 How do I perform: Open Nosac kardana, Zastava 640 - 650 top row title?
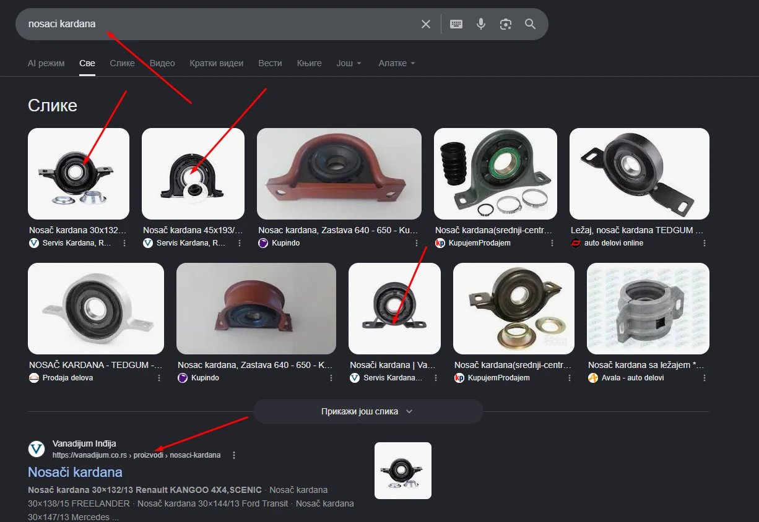coord(338,230)
